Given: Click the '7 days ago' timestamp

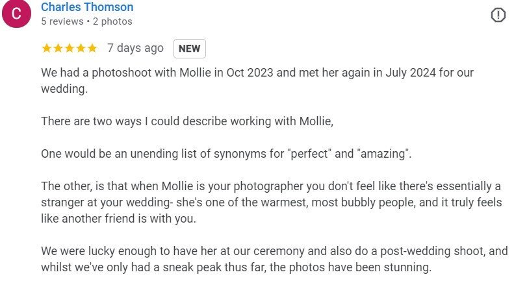Looking at the screenshot, I should (135, 48).
